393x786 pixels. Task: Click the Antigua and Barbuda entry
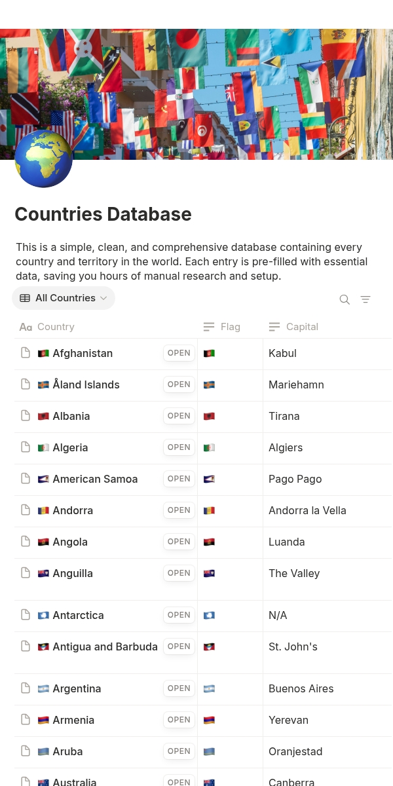point(105,646)
